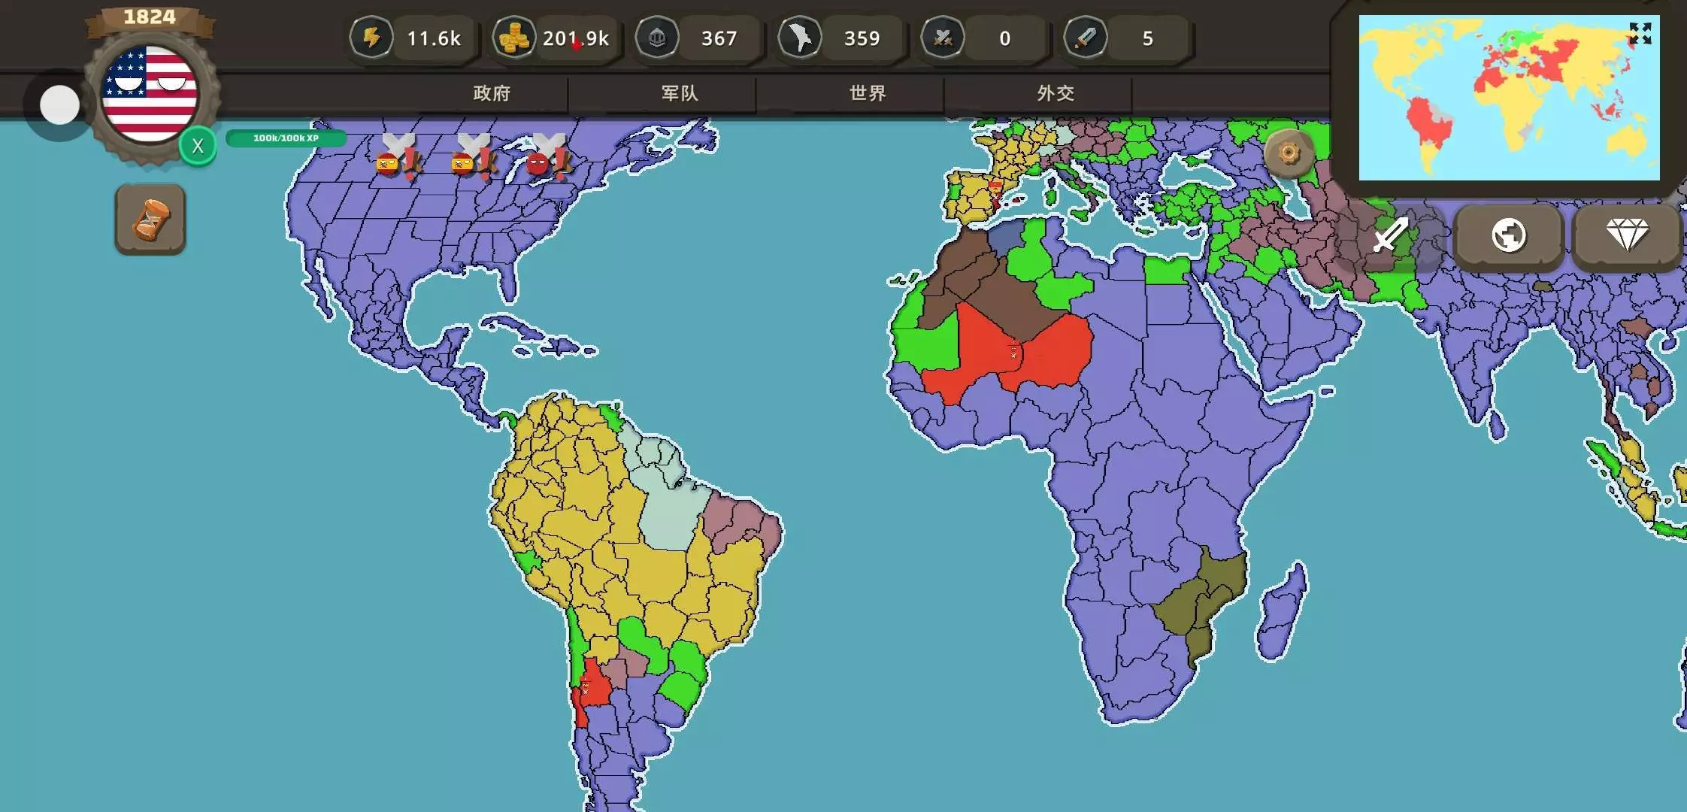This screenshot has width=1687, height=812.
Task: Open the gear settings button on map
Action: [x=1289, y=154]
